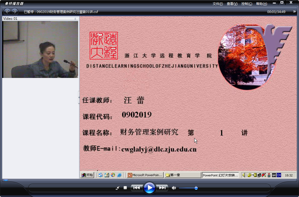The width and height of the screenshot is (299, 197).
Task: Play the paused lecture
Action: [149, 188]
